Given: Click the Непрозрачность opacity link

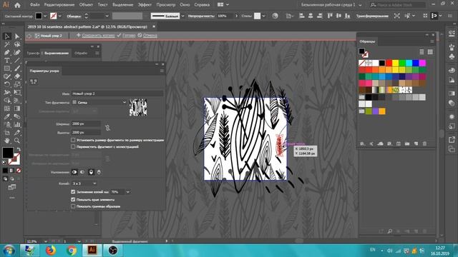Looking at the screenshot, I should tap(201, 16).
